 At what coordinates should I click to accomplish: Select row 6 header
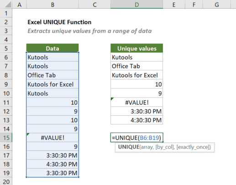pyautogui.click(x=6, y=57)
